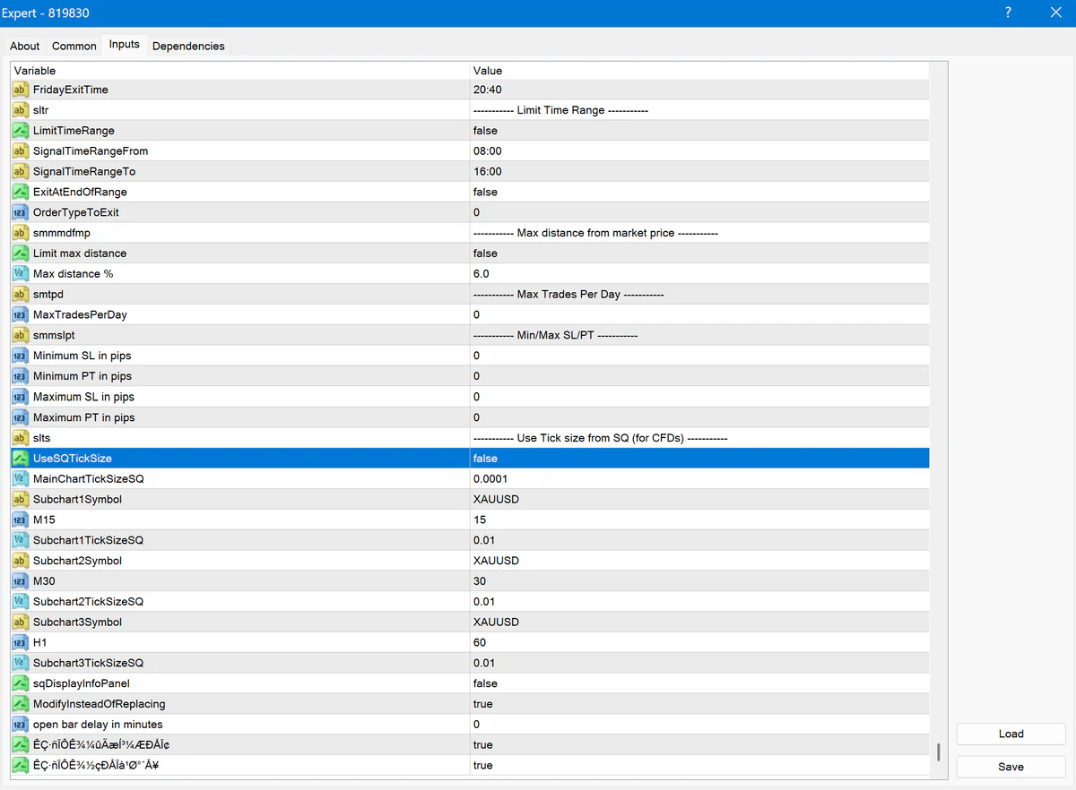Click the boolean icon beside sqDisplayInfoPanel
1076x790 pixels.
(20, 683)
